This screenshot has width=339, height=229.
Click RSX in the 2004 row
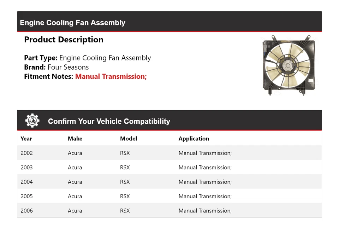coord(125,182)
